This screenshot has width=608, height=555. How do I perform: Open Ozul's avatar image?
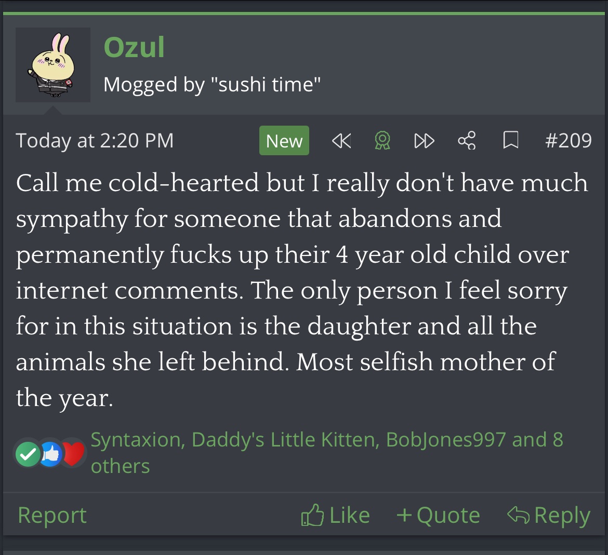pos(53,65)
